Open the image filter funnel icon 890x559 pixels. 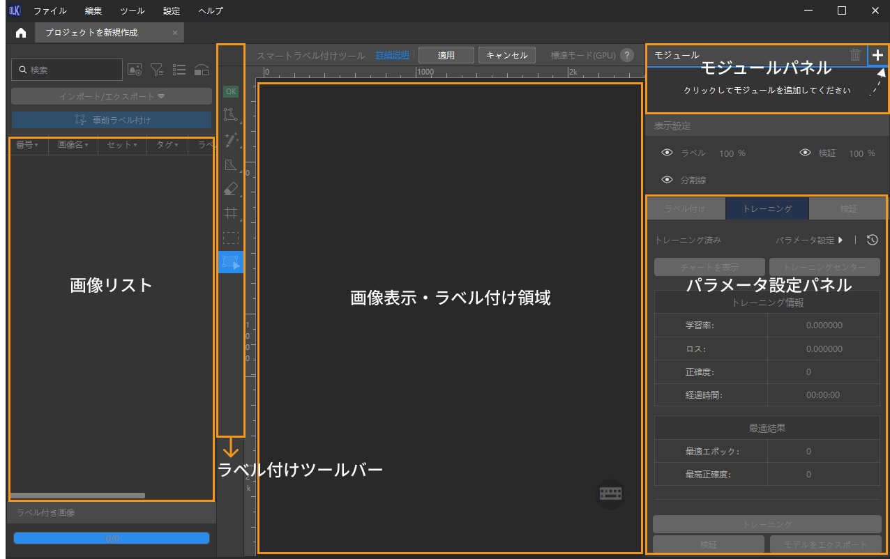tap(157, 70)
